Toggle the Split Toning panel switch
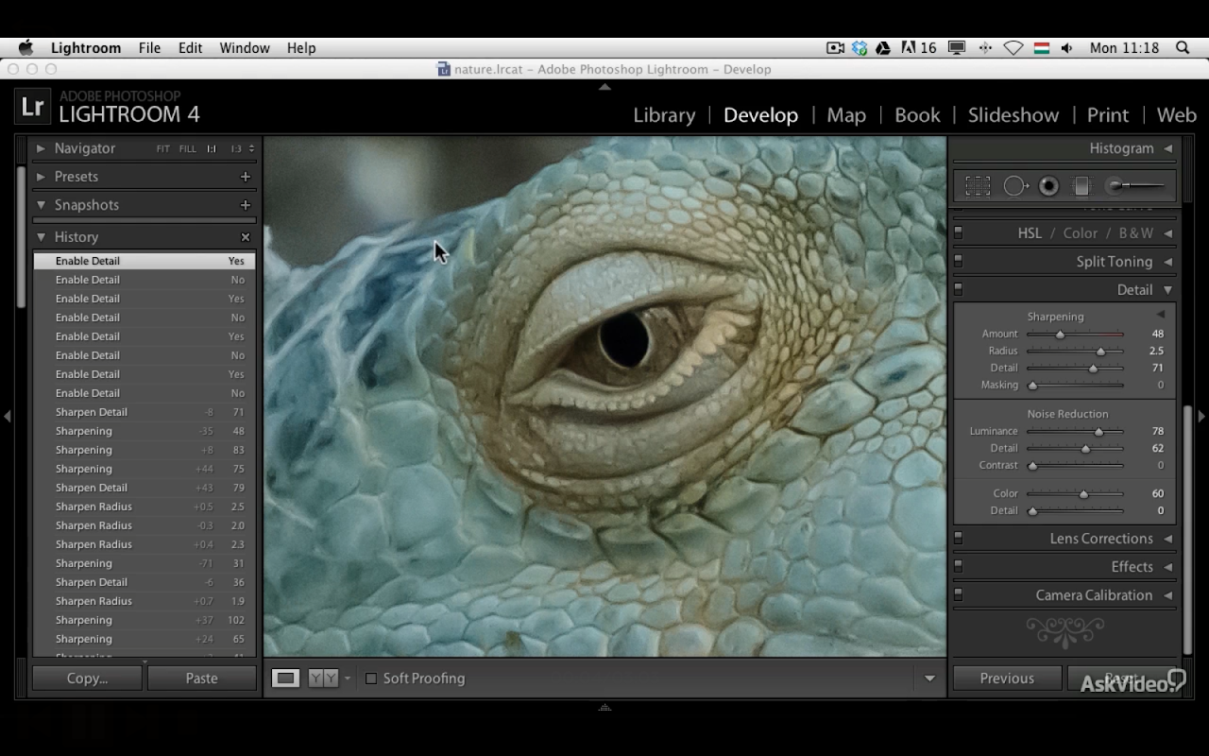Viewport: 1209px width, 756px height. [958, 261]
